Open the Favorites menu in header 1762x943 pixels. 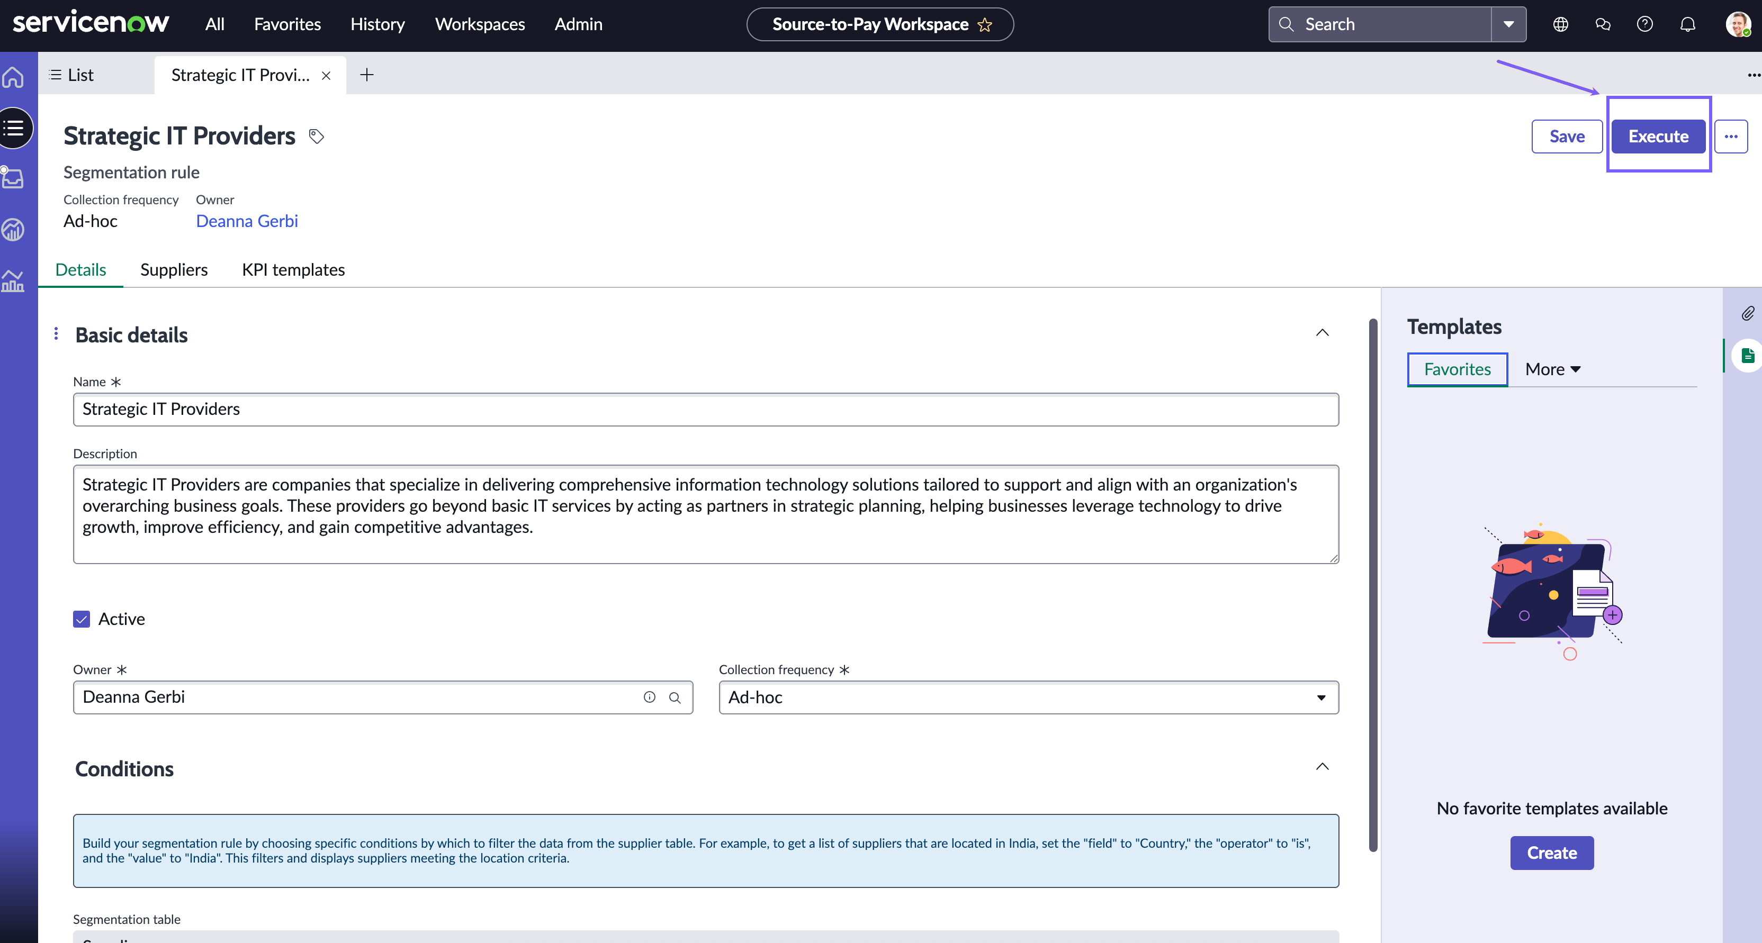pos(287,24)
